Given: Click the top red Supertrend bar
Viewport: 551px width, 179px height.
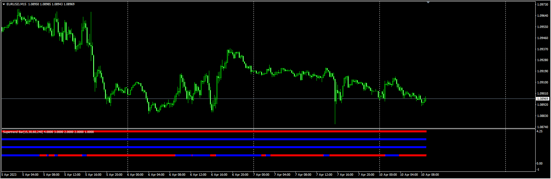Looking at the screenshot, I should (213, 131).
